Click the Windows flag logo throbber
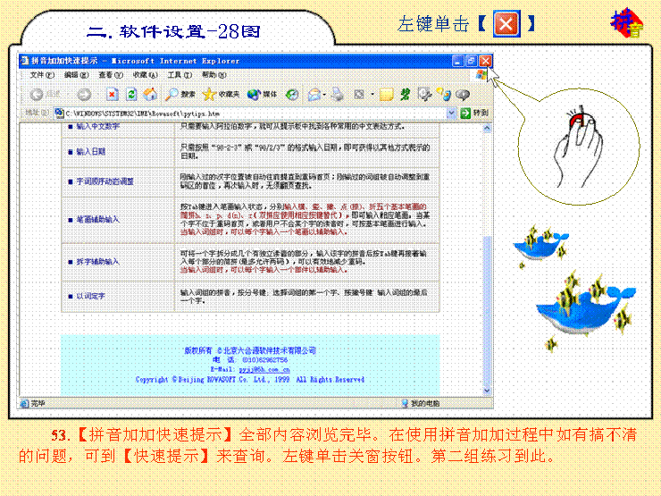Screen dimensions: 661x496 [481, 75]
